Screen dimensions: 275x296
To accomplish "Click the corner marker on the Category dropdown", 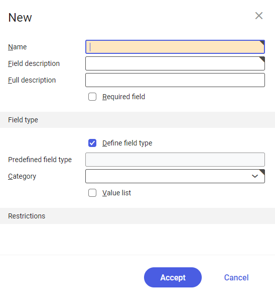I will 262,172.
